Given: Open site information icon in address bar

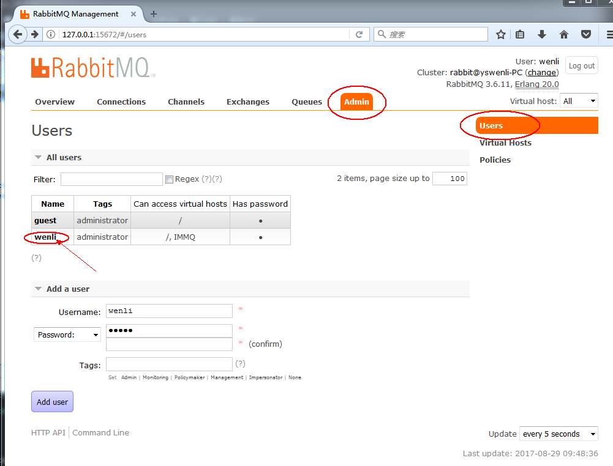Looking at the screenshot, I should 51,34.
